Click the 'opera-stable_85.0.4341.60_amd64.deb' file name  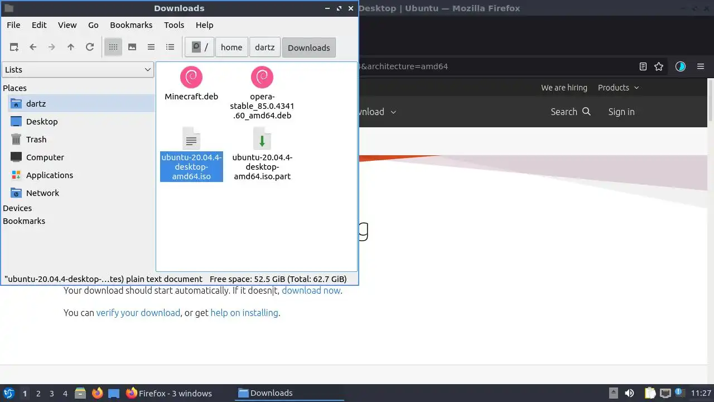[x=262, y=106]
